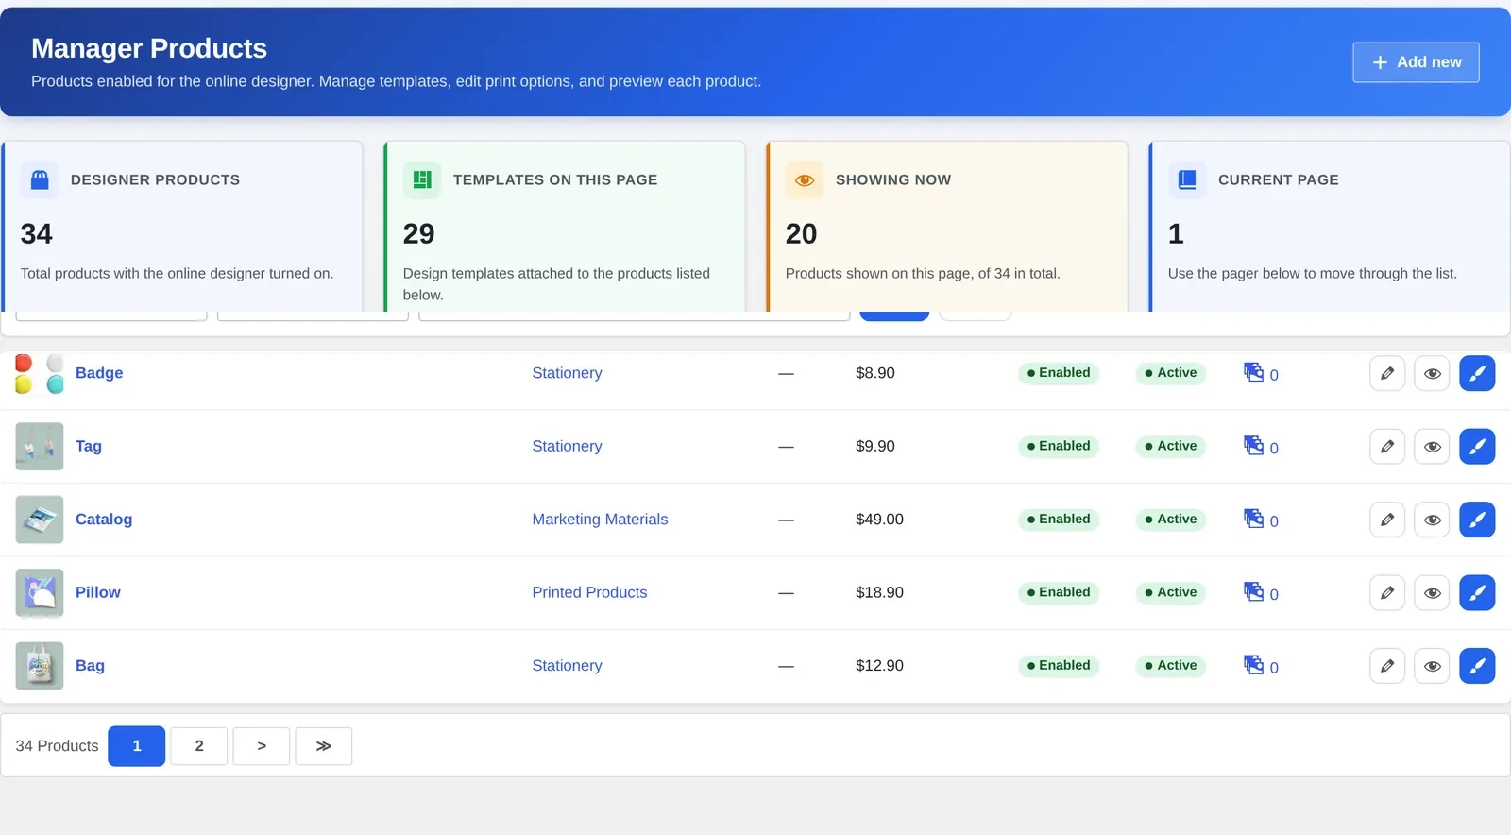This screenshot has height=835, width=1511.
Task: Select page 1 in the pager
Action: coord(137,746)
